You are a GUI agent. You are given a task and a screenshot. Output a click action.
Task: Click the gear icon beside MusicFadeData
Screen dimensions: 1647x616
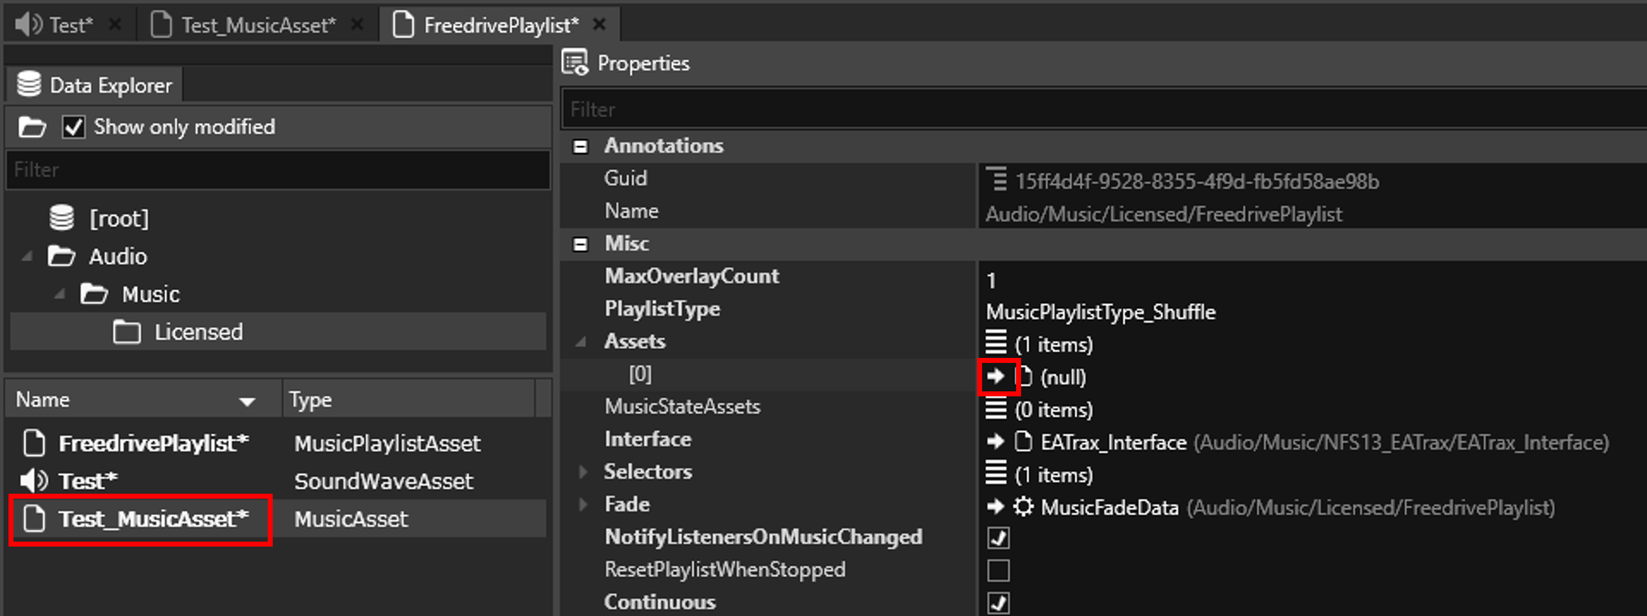coord(1023,507)
